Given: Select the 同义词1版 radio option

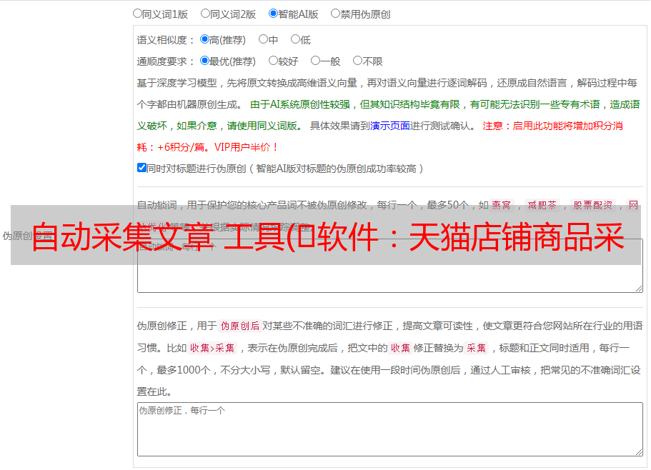Looking at the screenshot, I should [x=137, y=13].
